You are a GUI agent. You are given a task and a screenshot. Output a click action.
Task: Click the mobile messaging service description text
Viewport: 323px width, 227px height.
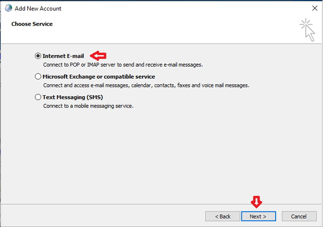tap(88, 106)
